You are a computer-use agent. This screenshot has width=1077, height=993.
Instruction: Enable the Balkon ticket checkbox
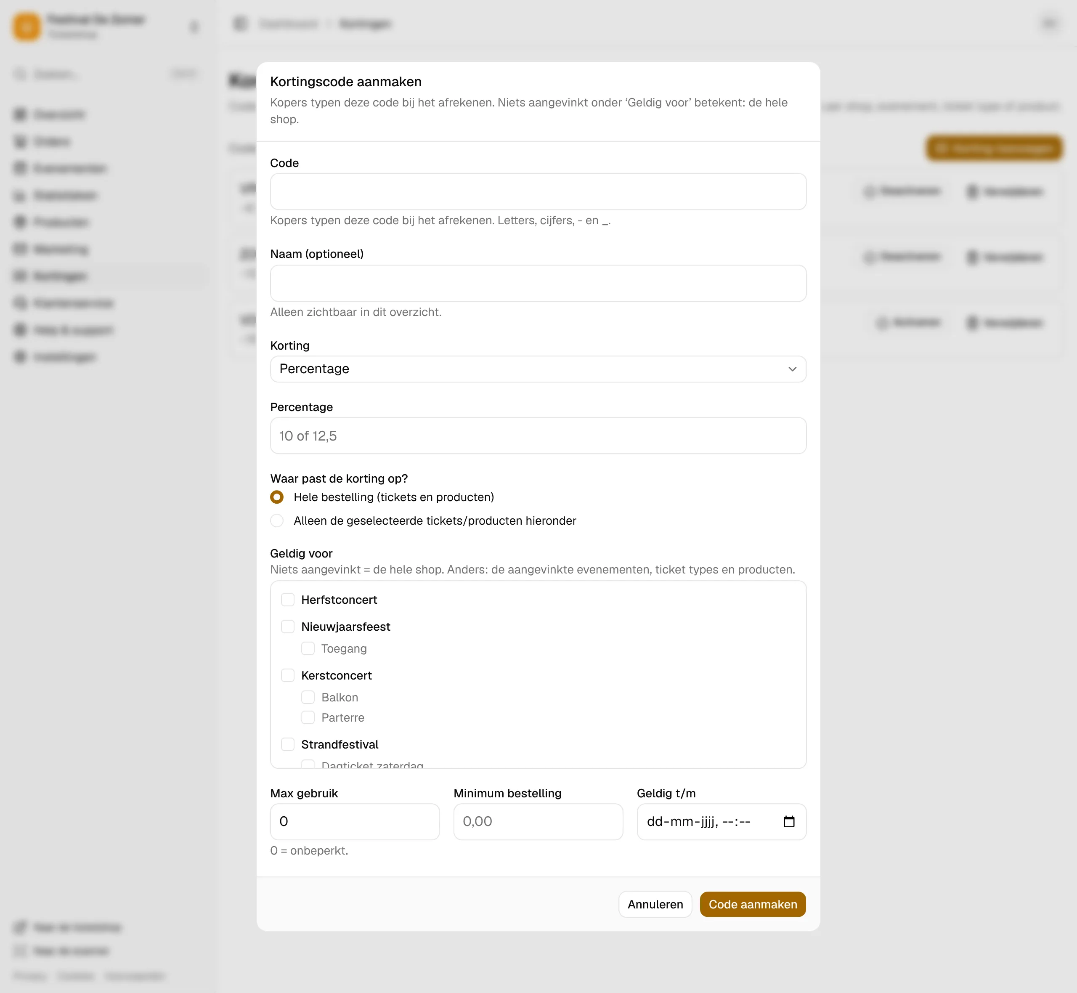[x=308, y=698]
